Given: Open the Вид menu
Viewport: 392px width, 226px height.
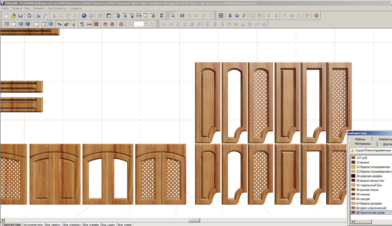Looking at the screenshot, I should click(x=27, y=8).
